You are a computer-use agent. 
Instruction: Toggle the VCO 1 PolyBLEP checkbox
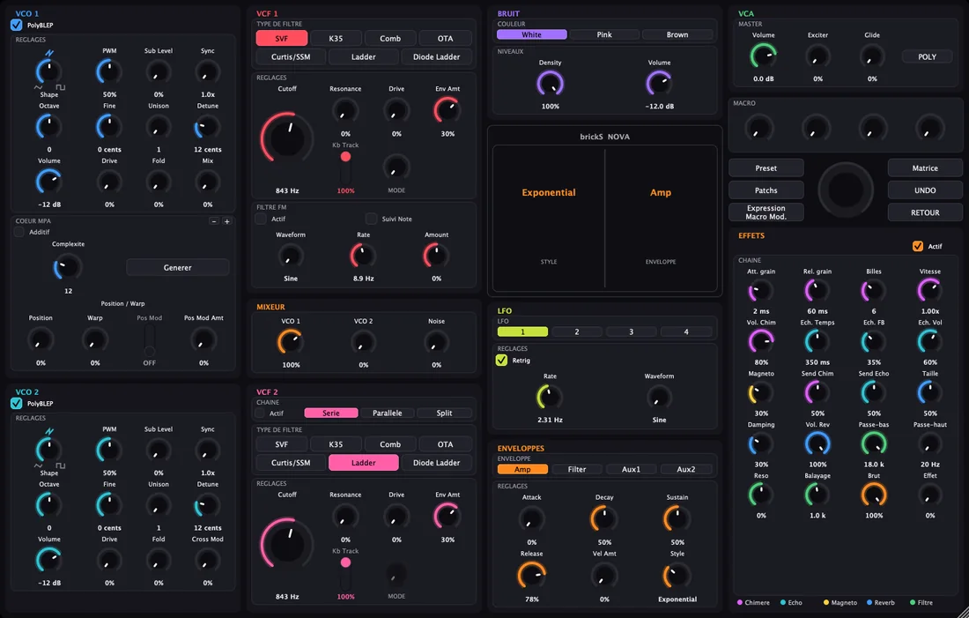click(17, 25)
